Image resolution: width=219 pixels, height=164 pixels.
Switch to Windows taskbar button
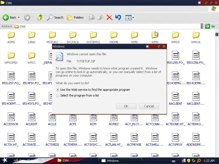click(x=120, y=161)
